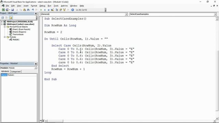This screenshot has height=123, width=219.
Task: Click the Paste clipboard icon
Action: [24, 10]
